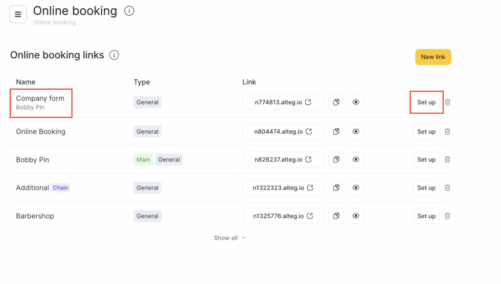501x284 pixels.
Task: Set up the Additional chain link
Action: (426, 188)
